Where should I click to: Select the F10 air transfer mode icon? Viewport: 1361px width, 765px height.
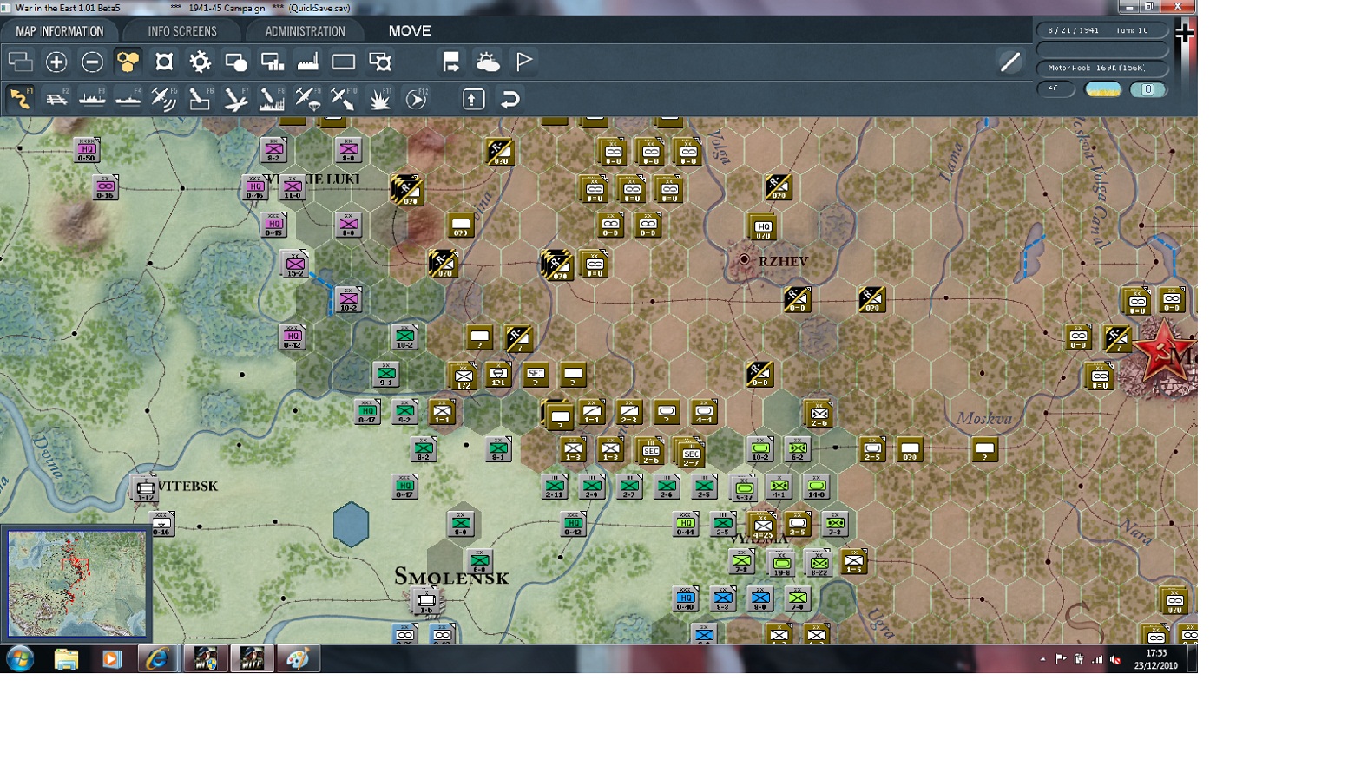click(x=344, y=99)
